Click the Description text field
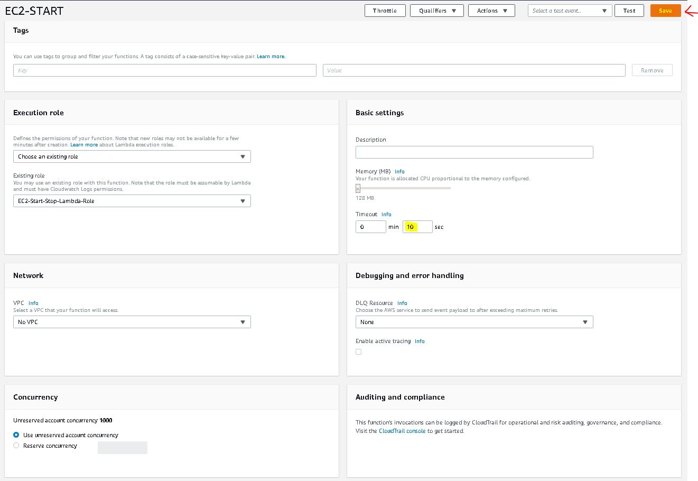Screen dimensions: 698x481 point(474,152)
